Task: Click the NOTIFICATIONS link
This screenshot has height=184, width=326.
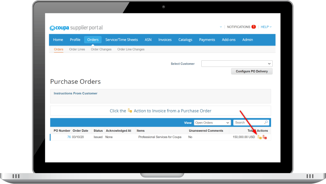Action: [x=239, y=27]
